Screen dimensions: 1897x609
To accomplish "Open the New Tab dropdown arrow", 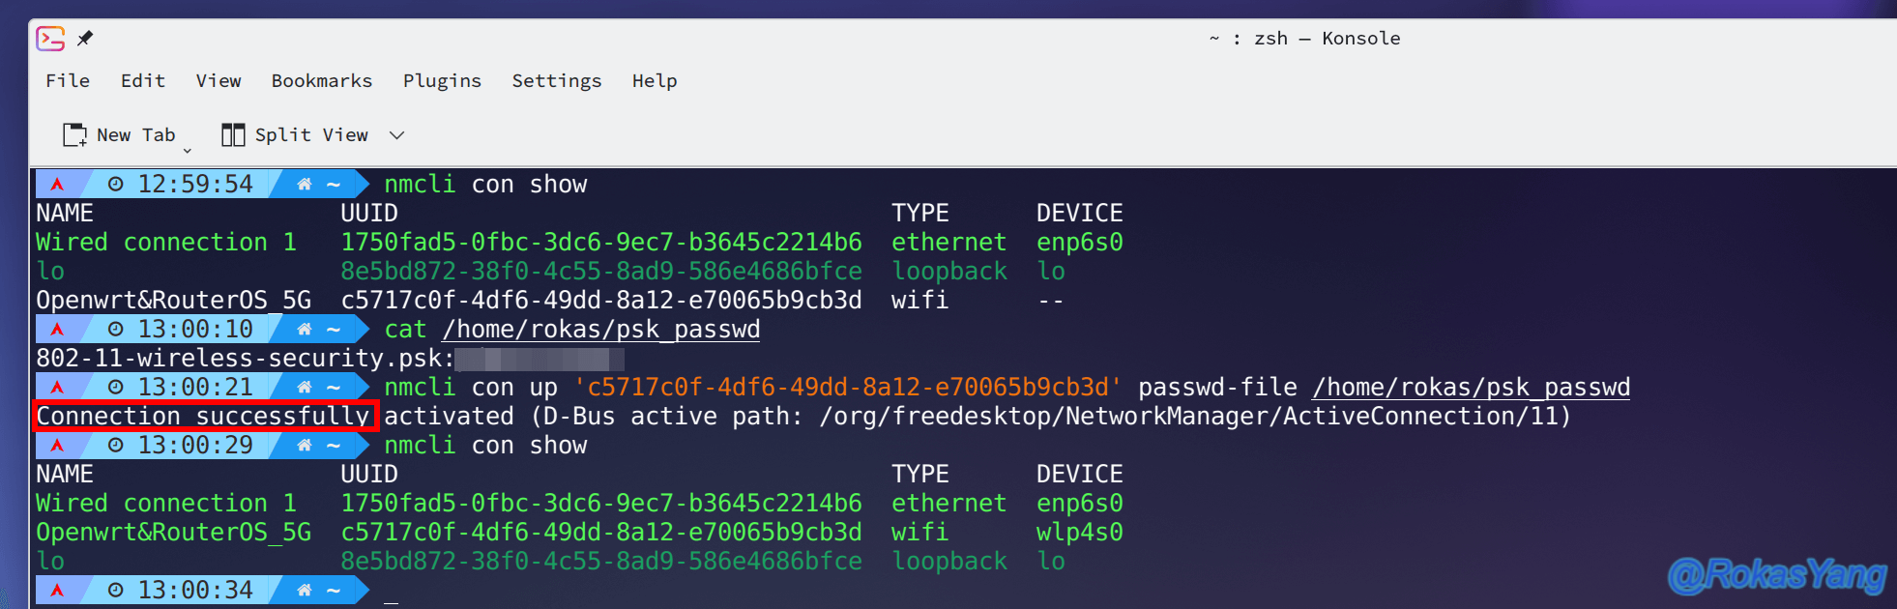I will pos(187,150).
